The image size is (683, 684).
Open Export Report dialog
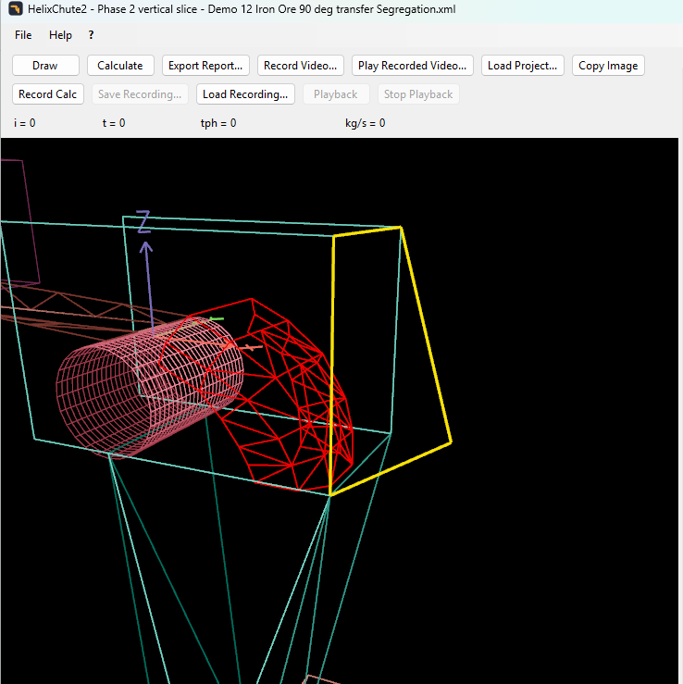205,66
